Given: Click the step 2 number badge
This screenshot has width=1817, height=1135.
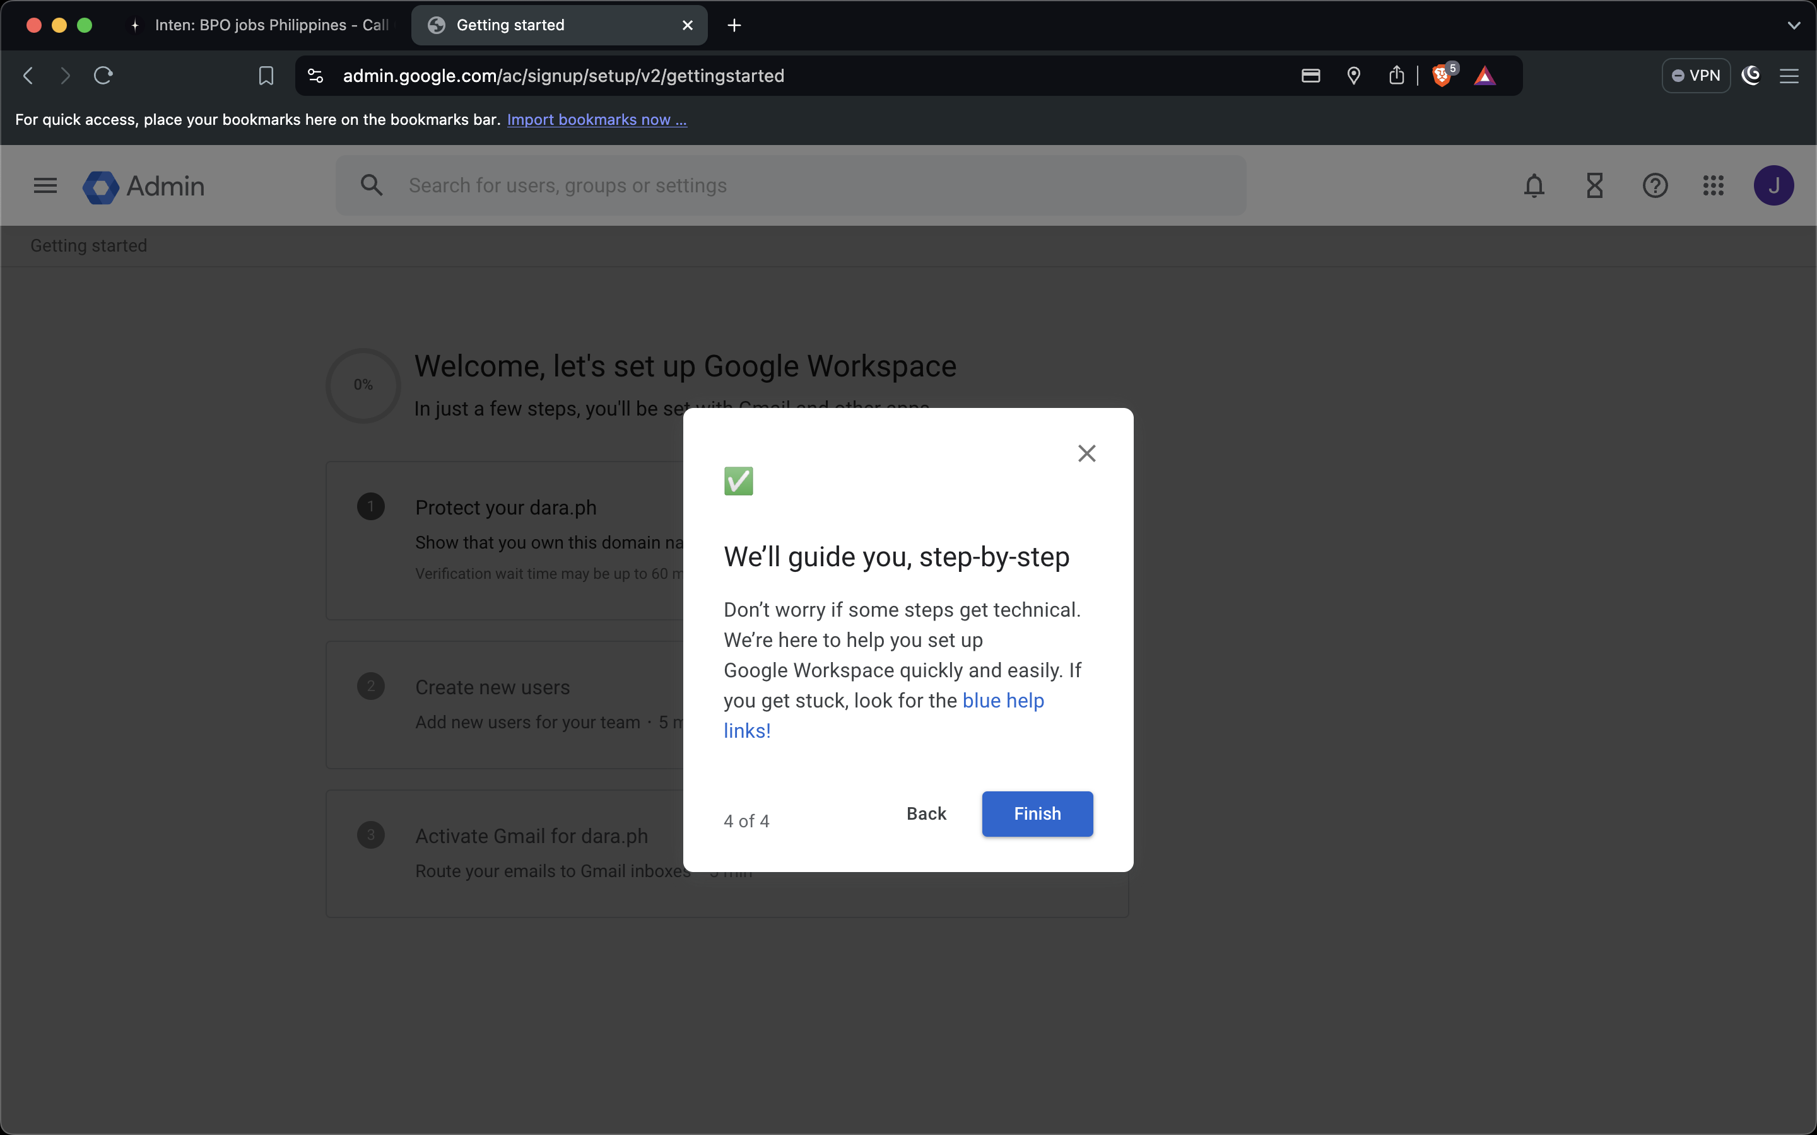Looking at the screenshot, I should [371, 686].
